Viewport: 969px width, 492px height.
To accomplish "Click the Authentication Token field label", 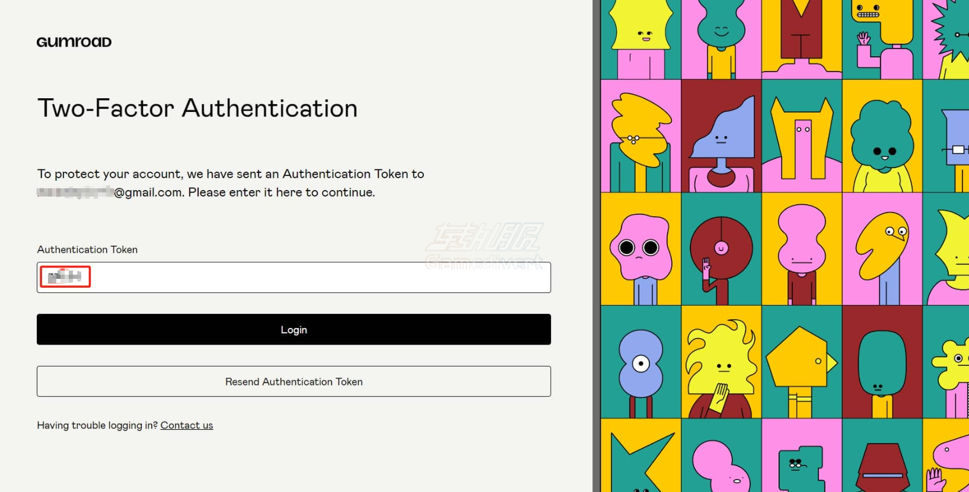I will click(x=87, y=249).
